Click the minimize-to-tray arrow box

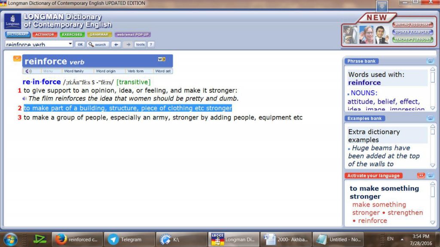click(x=382, y=6)
